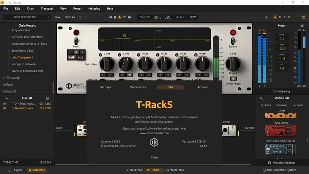Viewport: 309px width, 174px height.
Task: Toggle the Linear Phase power button
Action: (x=233, y=78)
